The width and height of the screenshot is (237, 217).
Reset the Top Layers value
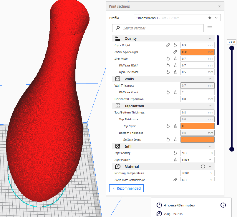[x=168, y=126]
